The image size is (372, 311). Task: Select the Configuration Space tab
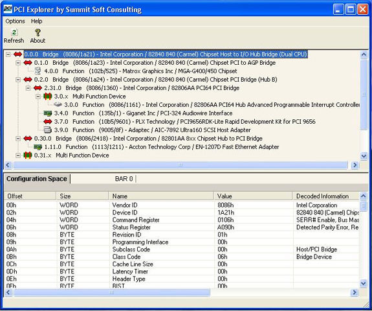pyautogui.click(x=37, y=179)
